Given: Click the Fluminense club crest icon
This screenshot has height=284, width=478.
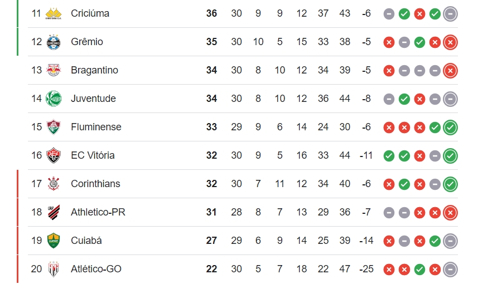Looking at the screenshot, I should tap(54, 127).
